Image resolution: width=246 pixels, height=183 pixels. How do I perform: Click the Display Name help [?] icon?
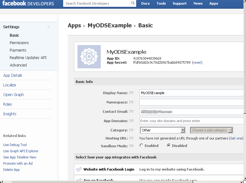(x=131, y=93)
